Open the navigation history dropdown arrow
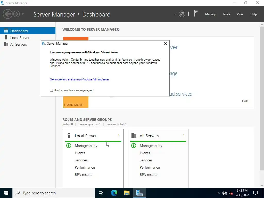The image size is (264, 198). 23,14
